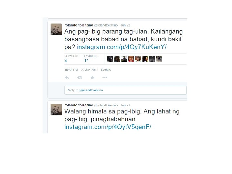
Task: Open the red-toned favoriter avatar
Action: tap(131, 59)
